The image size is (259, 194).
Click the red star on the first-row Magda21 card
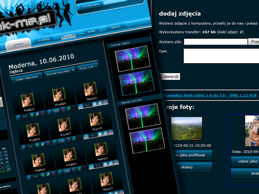pos(63,109)
